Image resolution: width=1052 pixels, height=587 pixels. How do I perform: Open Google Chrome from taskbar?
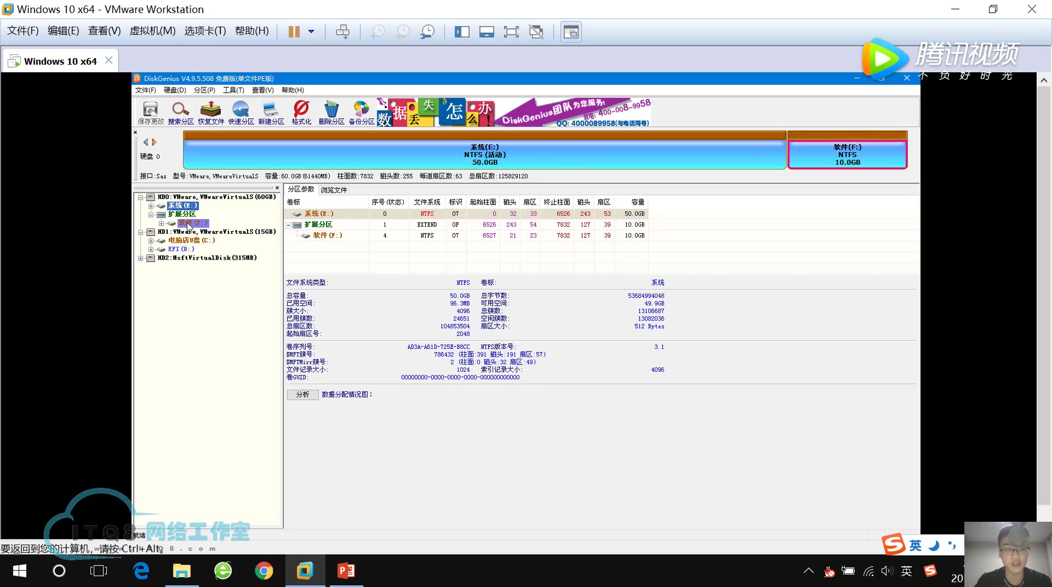pyautogui.click(x=264, y=571)
